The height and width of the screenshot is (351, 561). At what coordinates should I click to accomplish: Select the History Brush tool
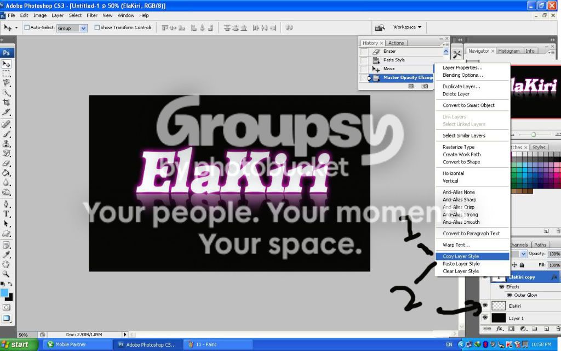coord(7,154)
